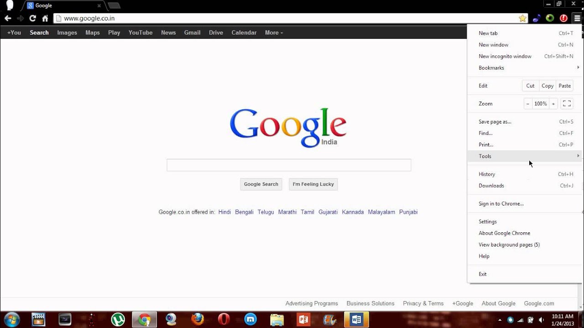Open the More dropdown in Google bar
Screen dimensions: 584x328
(x=274, y=32)
